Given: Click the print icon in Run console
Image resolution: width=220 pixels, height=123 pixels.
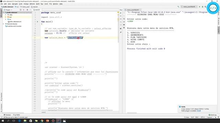Looking at the screenshot, I should (x=124, y=25).
